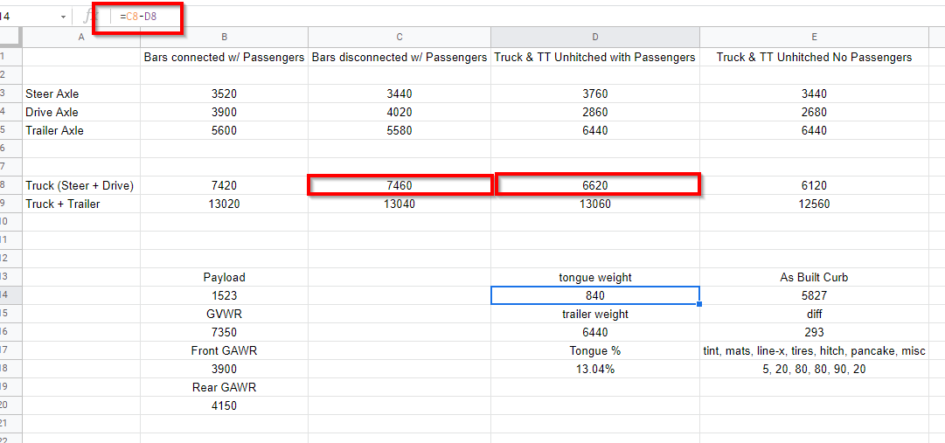Viewport: 945px width, 443px height.
Task: Click the fx function icon
Action: tap(87, 17)
